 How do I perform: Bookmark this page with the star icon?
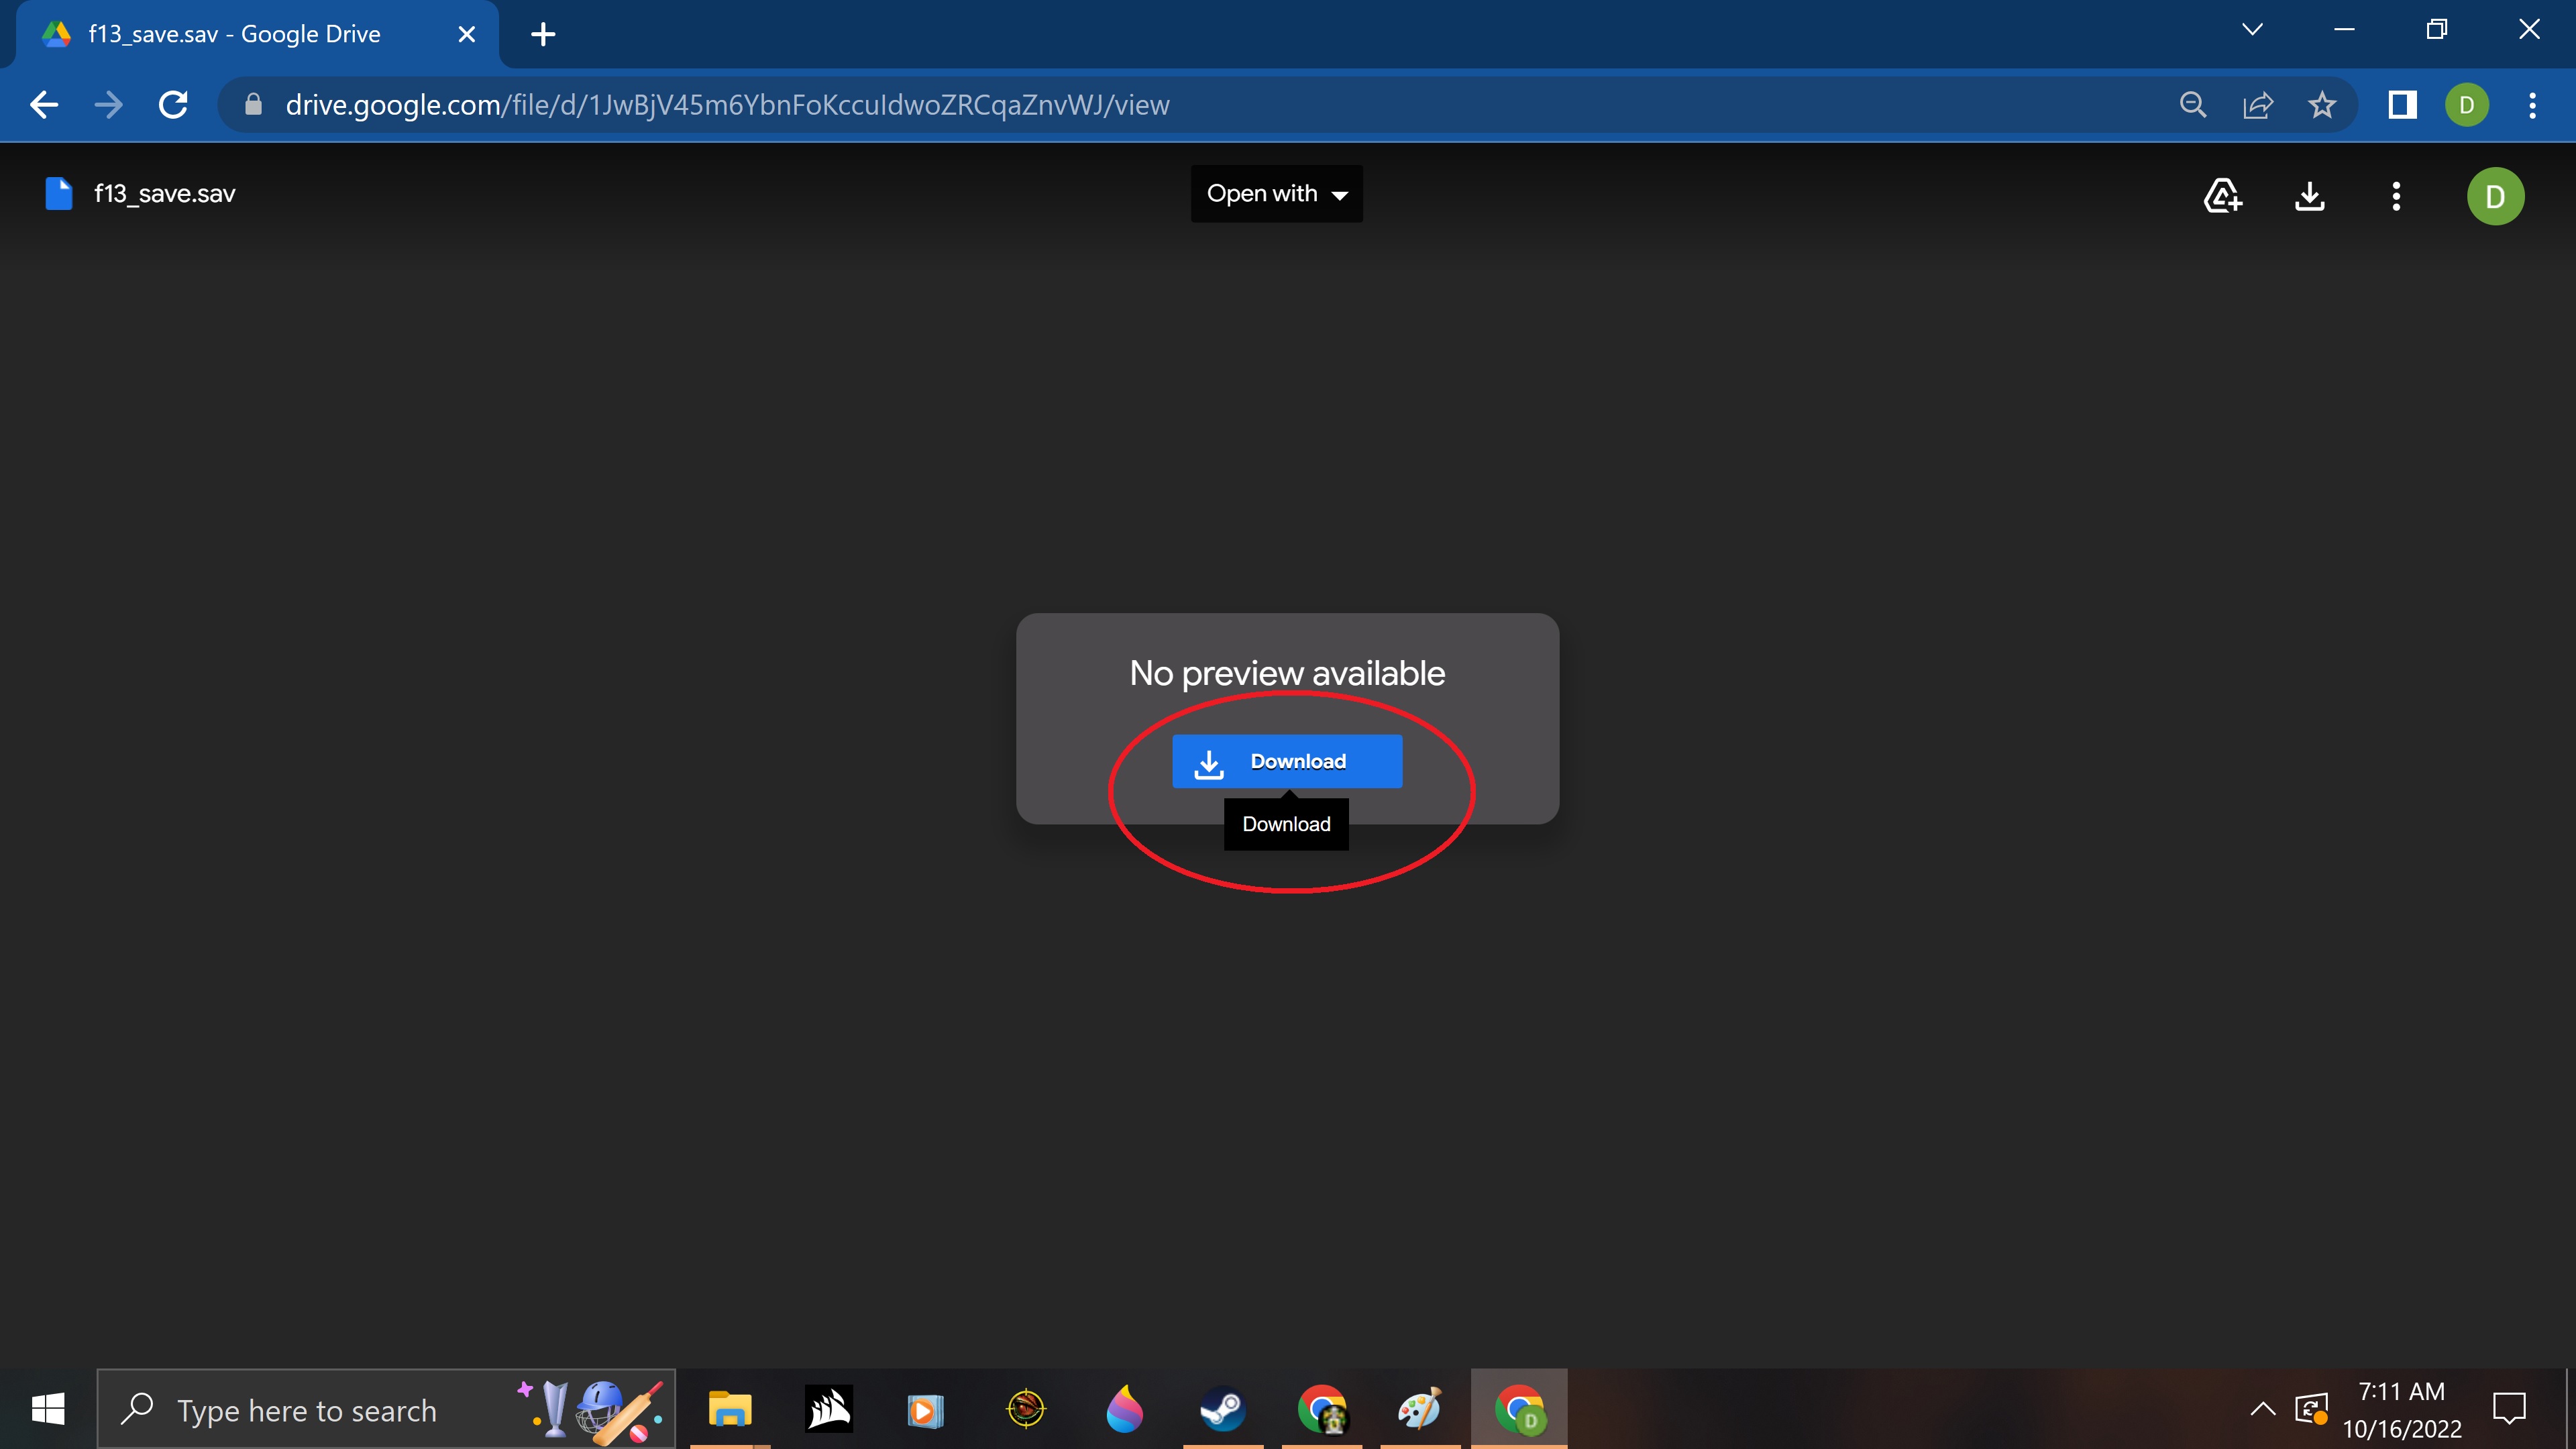[2322, 105]
